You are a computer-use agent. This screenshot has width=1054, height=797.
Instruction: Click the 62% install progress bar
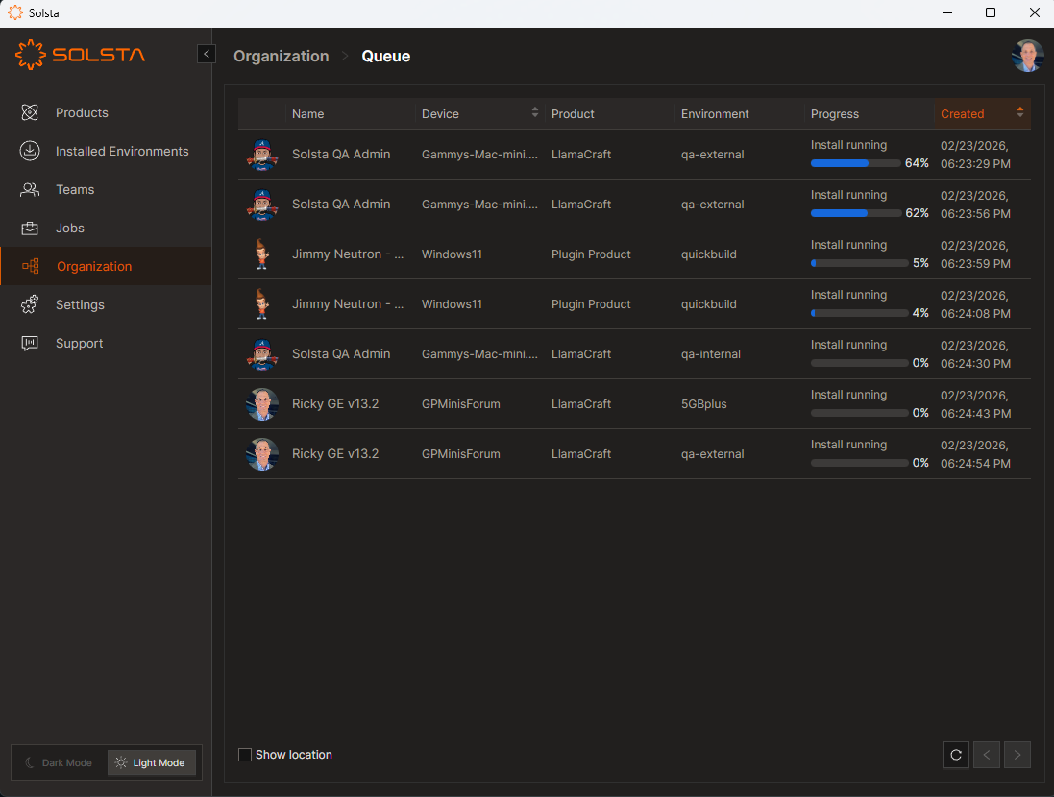point(856,213)
